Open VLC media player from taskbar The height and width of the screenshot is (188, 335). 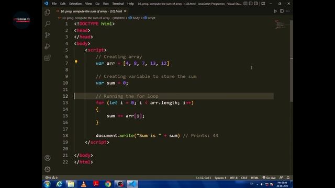pos(84,184)
